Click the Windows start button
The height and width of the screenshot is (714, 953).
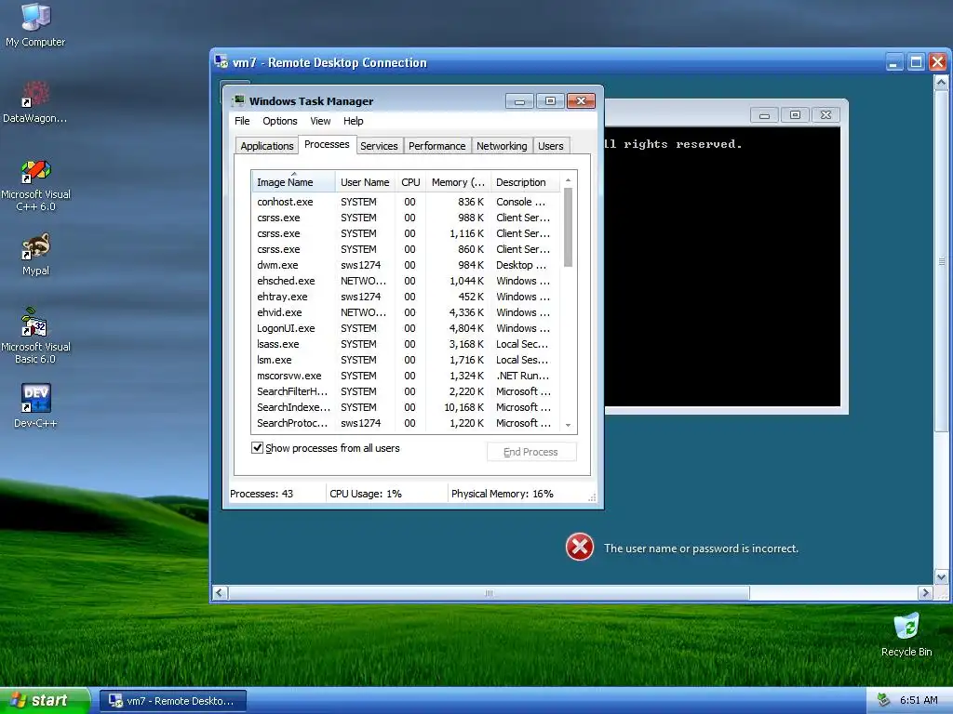pos(45,700)
